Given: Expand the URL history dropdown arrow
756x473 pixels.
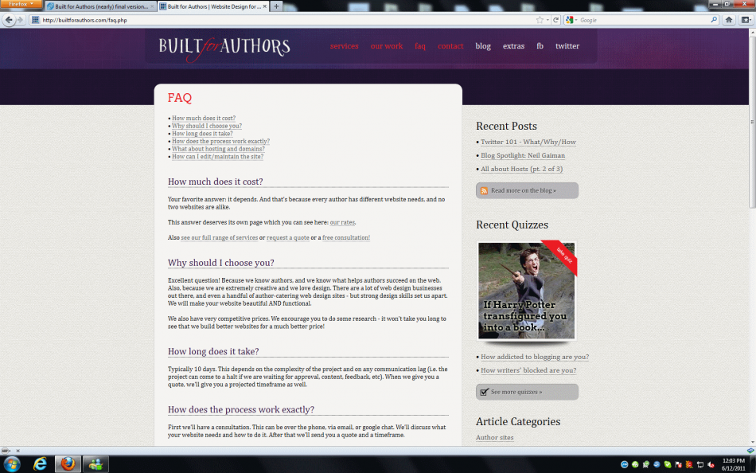Looking at the screenshot, I should (x=548, y=20).
